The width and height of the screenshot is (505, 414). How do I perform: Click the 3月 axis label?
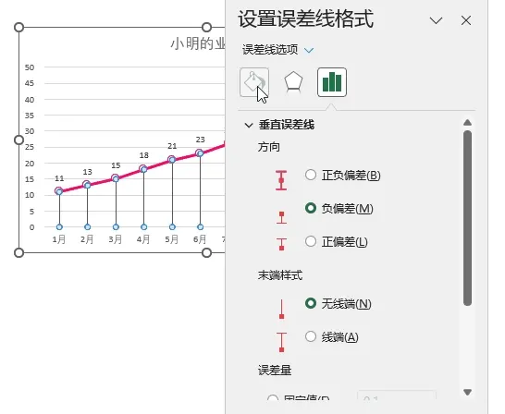(116, 239)
